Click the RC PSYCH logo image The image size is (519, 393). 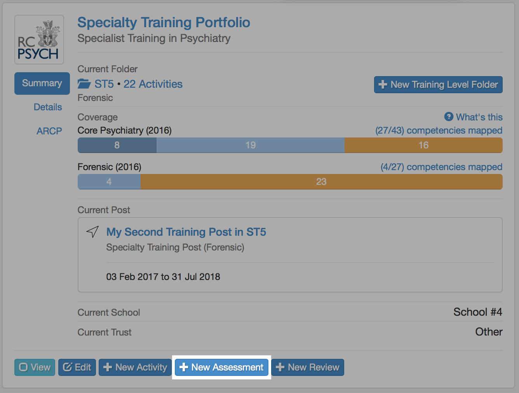point(39,40)
